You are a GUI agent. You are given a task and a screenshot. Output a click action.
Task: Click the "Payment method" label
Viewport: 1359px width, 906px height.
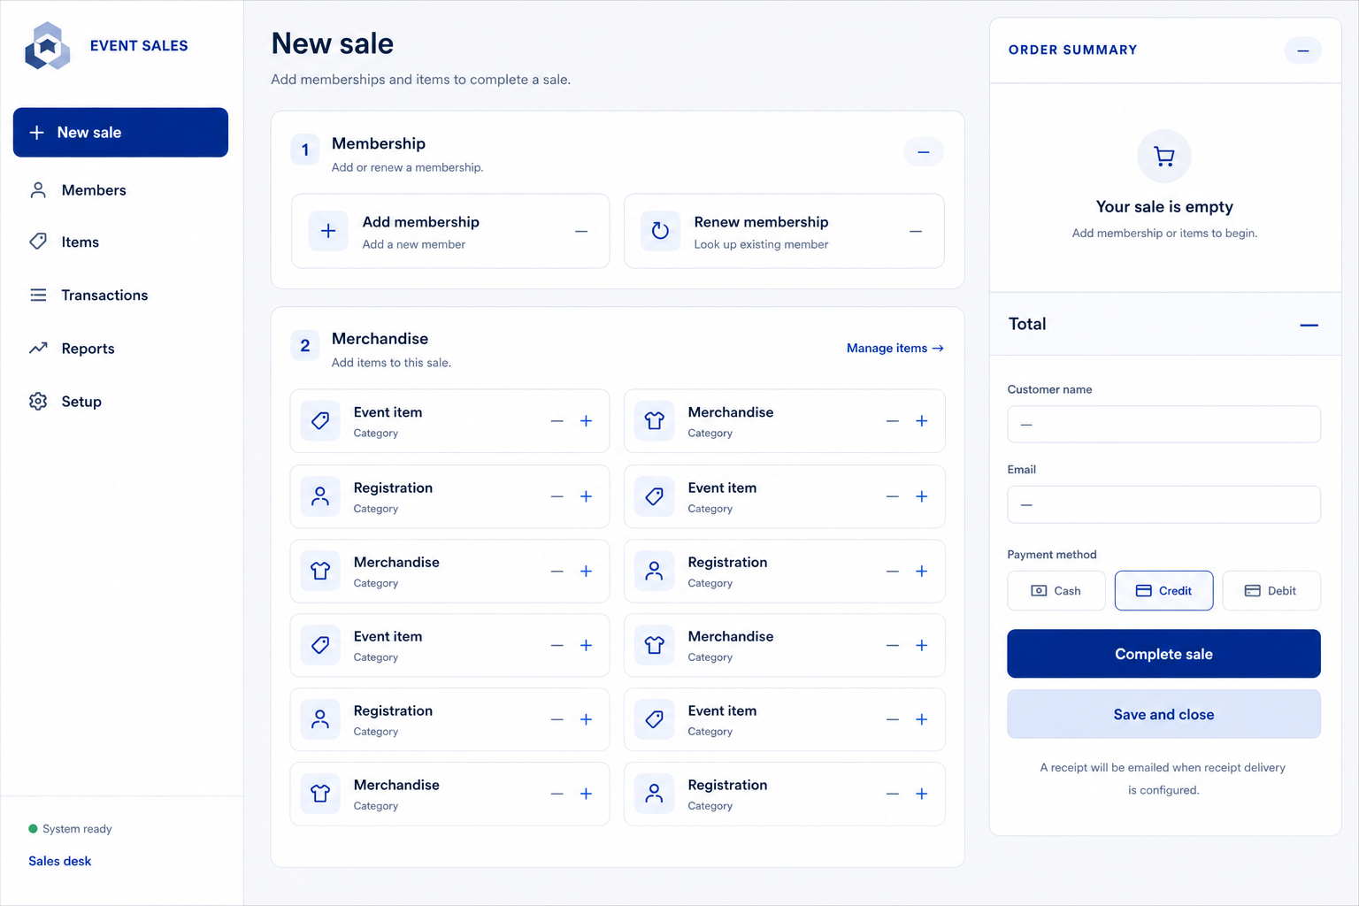click(1052, 555)
